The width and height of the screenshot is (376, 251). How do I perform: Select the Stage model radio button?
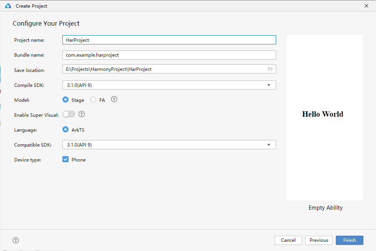tap(65, 99)
